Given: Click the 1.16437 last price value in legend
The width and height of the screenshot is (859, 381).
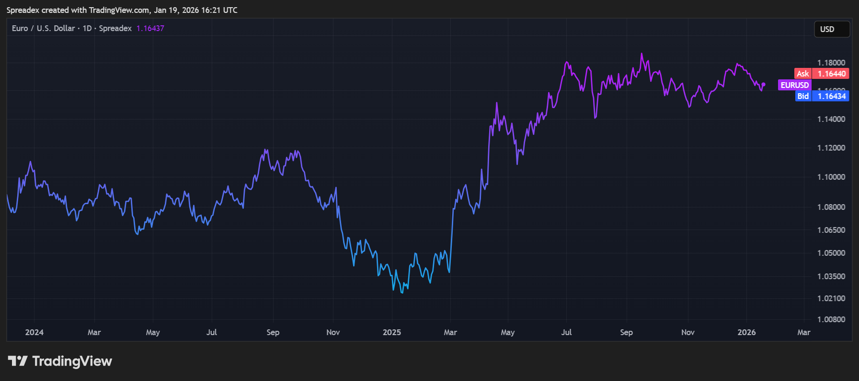Looking at the screenshot, I should pyautogui.click(x=150, y=28).
